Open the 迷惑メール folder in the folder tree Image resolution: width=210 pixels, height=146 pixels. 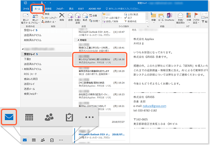(29, 89)
